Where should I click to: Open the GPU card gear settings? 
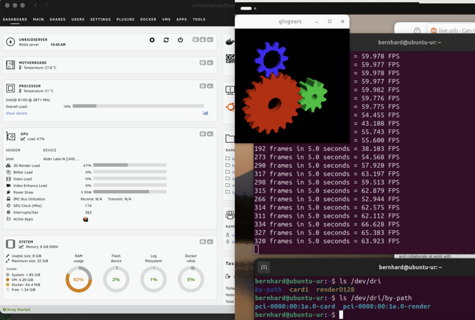(x=203, y=134)
